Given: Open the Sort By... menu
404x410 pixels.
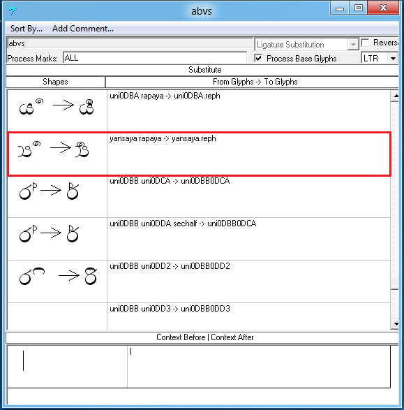Looking at the screenshot, I should coord(26,29).
